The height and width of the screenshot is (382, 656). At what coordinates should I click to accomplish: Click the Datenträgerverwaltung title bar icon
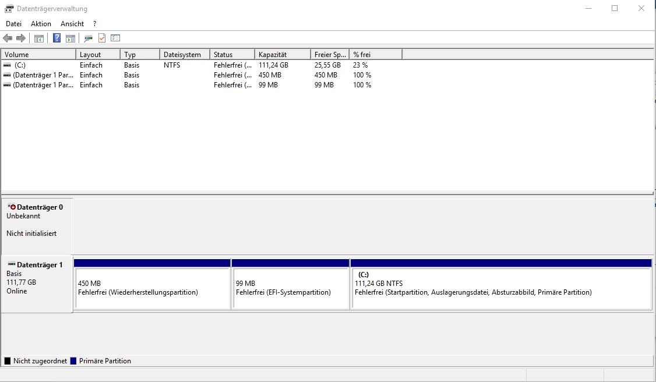coord(9,8)
